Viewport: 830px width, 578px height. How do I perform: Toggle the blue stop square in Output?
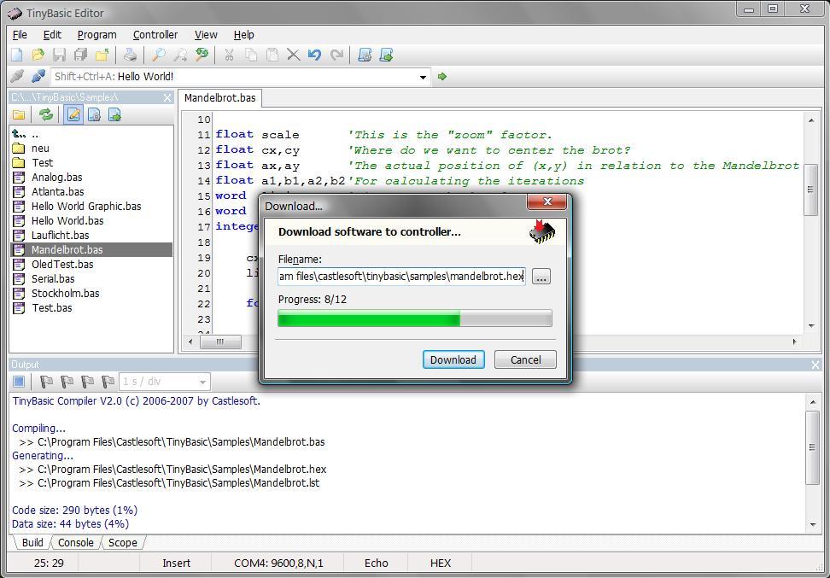point(19,382)
